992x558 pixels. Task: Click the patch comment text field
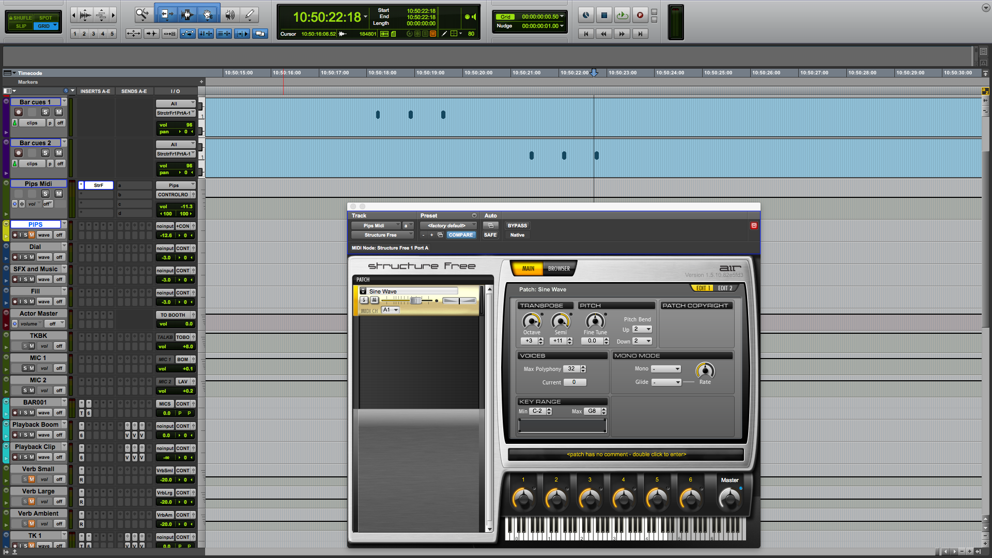pos(626,455)
